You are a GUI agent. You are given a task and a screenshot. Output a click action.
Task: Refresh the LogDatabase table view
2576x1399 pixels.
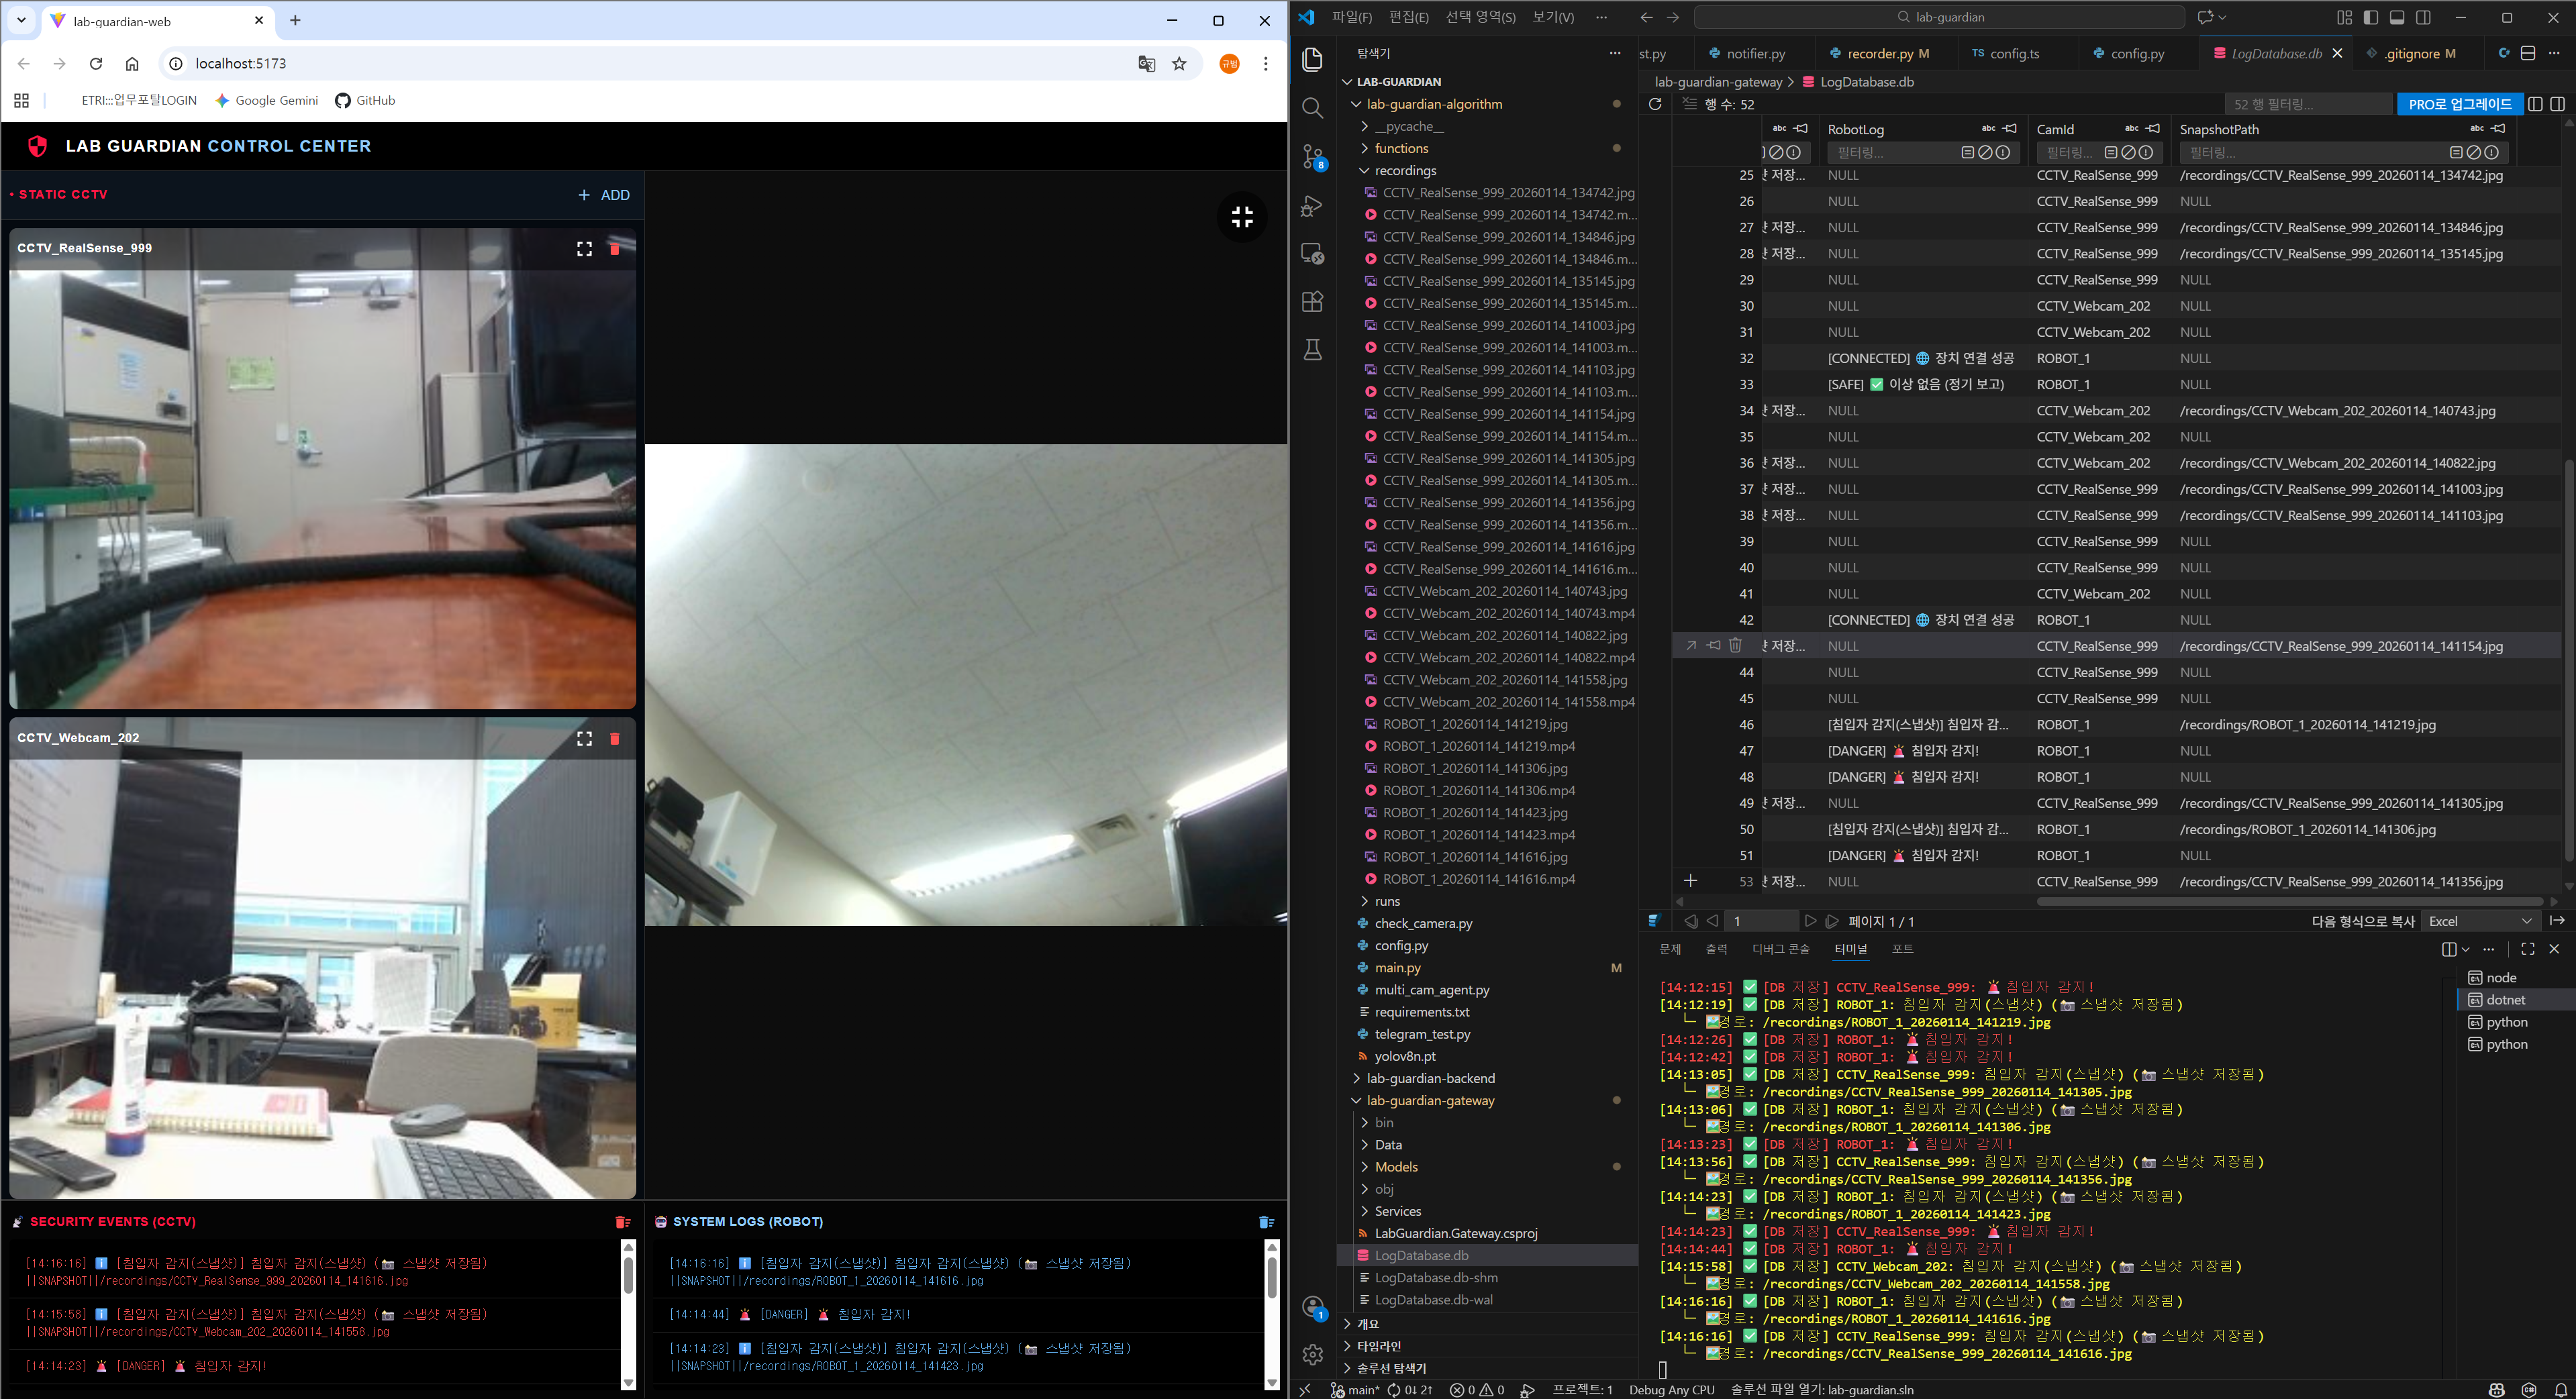(1655, 104)
